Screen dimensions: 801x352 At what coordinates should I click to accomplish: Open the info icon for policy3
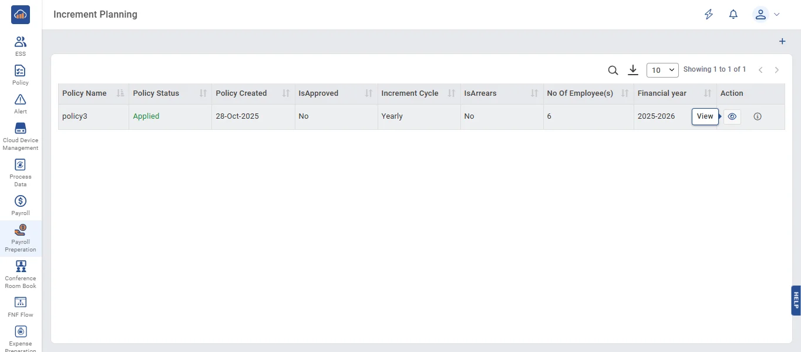tap(757, 117)
